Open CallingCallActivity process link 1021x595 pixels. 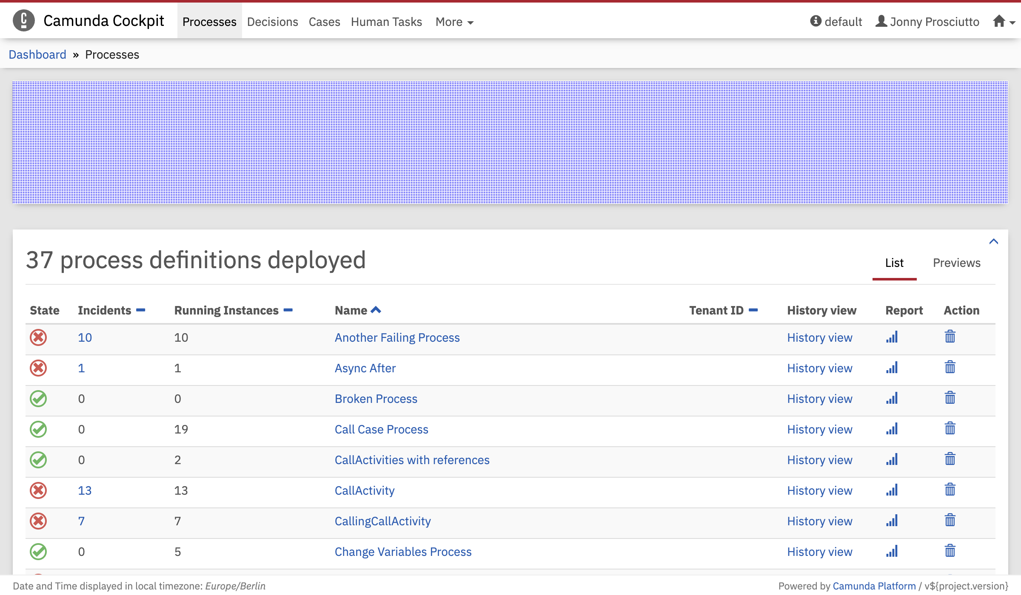[x=382, y=521]
